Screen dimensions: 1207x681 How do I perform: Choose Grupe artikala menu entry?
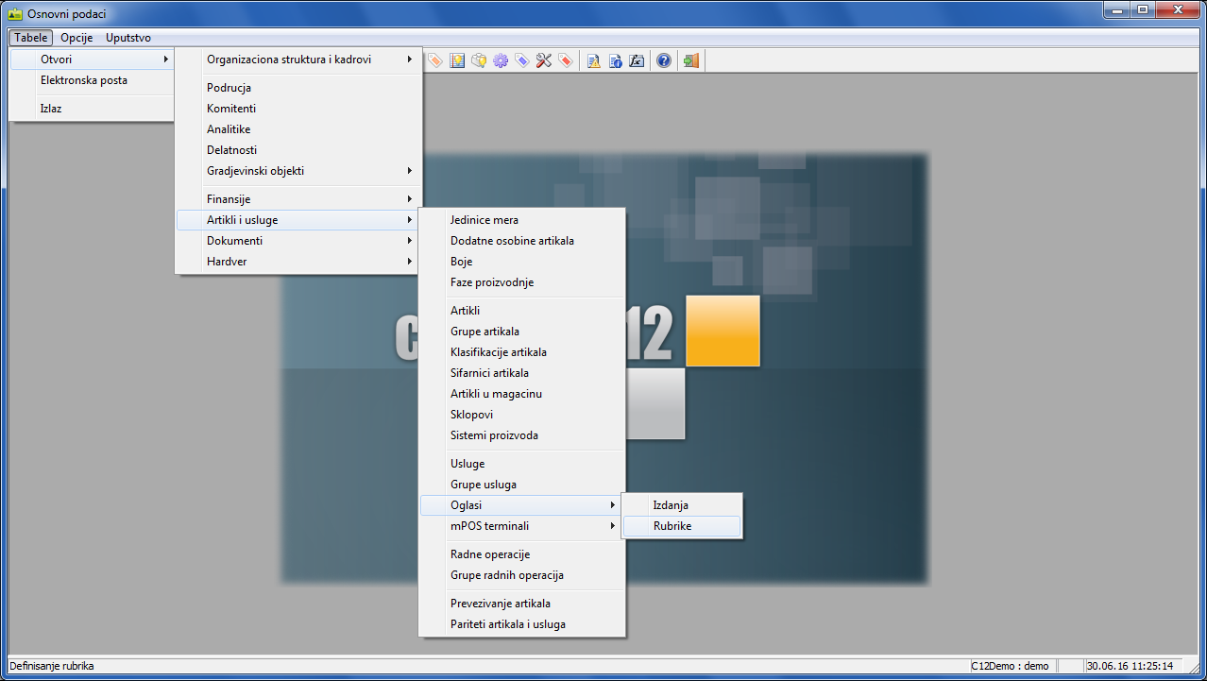[x=484, y=332]
